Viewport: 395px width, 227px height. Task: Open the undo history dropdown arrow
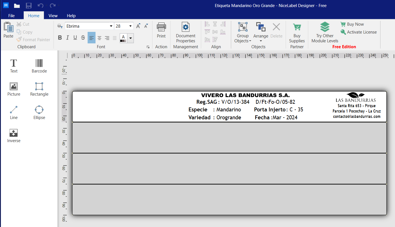click(46, 5)
